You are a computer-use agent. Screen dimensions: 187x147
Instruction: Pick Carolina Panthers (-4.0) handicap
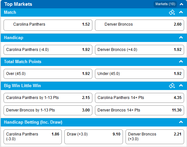pyautogui.click(x=48, y=50)
